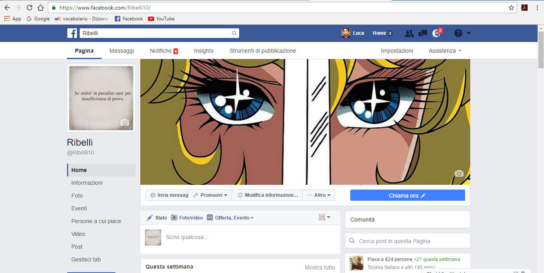
Task: Open the Chrome three-dot menu
Action: [537, 8]
